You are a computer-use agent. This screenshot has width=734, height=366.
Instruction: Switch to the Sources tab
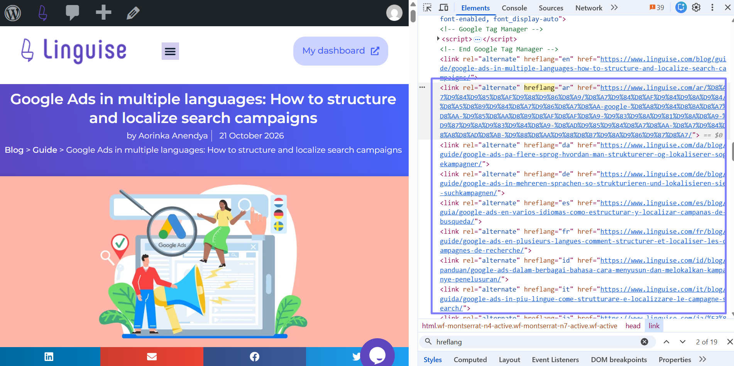pos(551,8)
